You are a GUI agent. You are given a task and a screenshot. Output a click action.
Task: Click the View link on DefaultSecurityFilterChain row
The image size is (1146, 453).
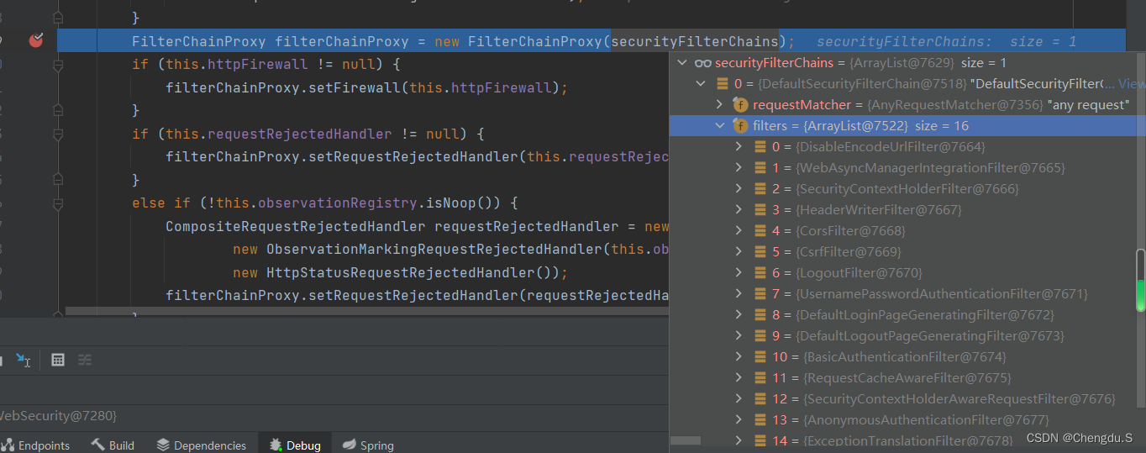(x=1132, y=84)
